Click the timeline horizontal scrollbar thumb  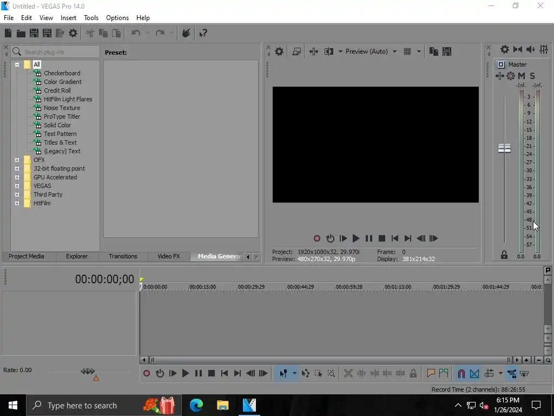(331, 360)
